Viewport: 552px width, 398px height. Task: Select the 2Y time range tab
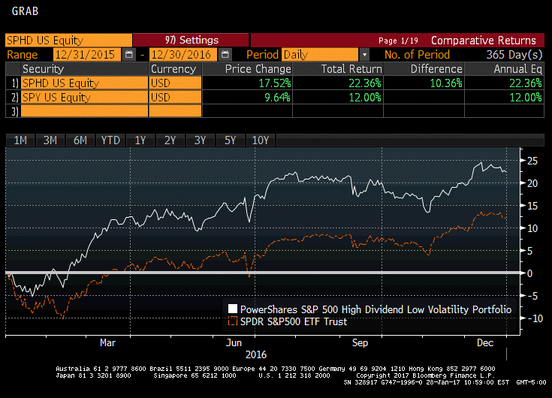(170, 140)
